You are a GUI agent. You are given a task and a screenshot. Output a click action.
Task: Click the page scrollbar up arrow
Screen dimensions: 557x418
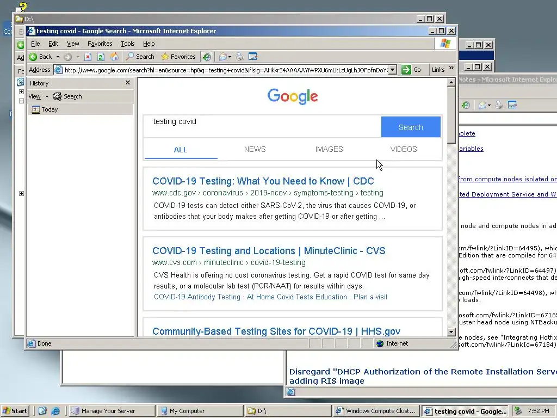pyautogui.click(x=451, y=82)
